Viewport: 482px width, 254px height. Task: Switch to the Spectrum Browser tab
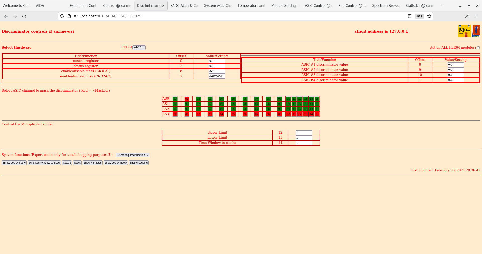point(386,6)
